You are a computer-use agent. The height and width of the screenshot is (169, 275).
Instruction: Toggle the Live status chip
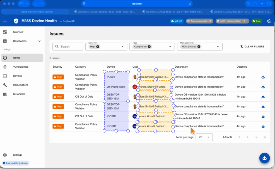coord(256,21)
